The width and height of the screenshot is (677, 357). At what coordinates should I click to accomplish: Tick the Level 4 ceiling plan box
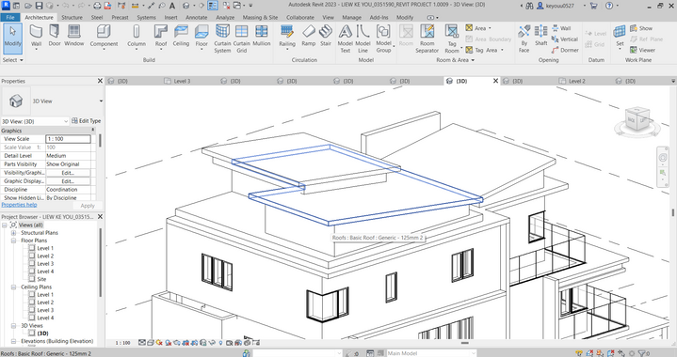tap(31, 318)
